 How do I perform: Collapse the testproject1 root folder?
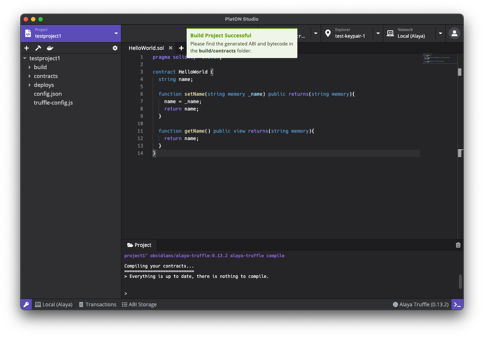tap(25, 58)
